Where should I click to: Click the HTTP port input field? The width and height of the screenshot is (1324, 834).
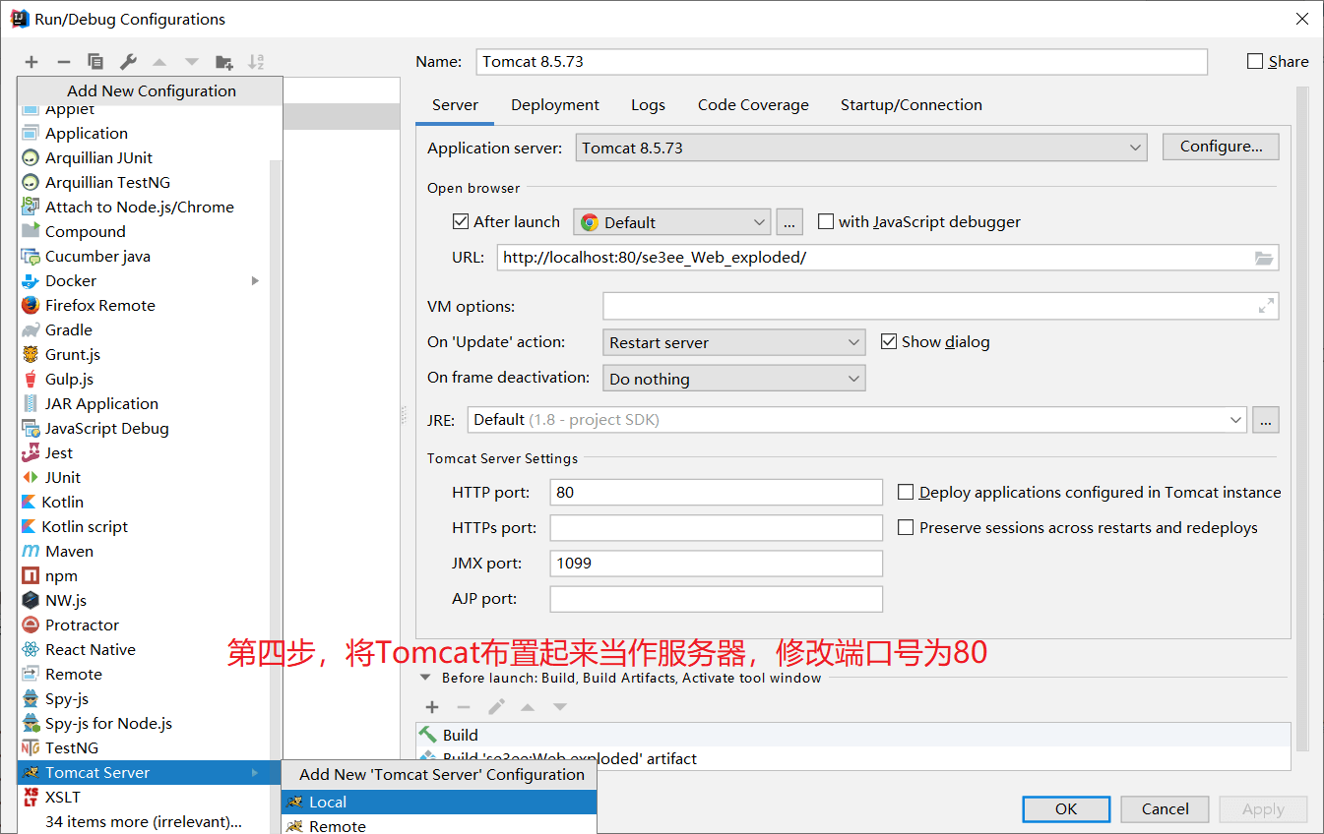click(716, 492)
